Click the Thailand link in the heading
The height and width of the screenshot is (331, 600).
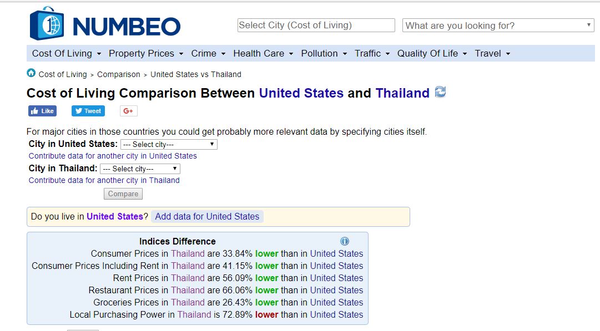point(402,93)
